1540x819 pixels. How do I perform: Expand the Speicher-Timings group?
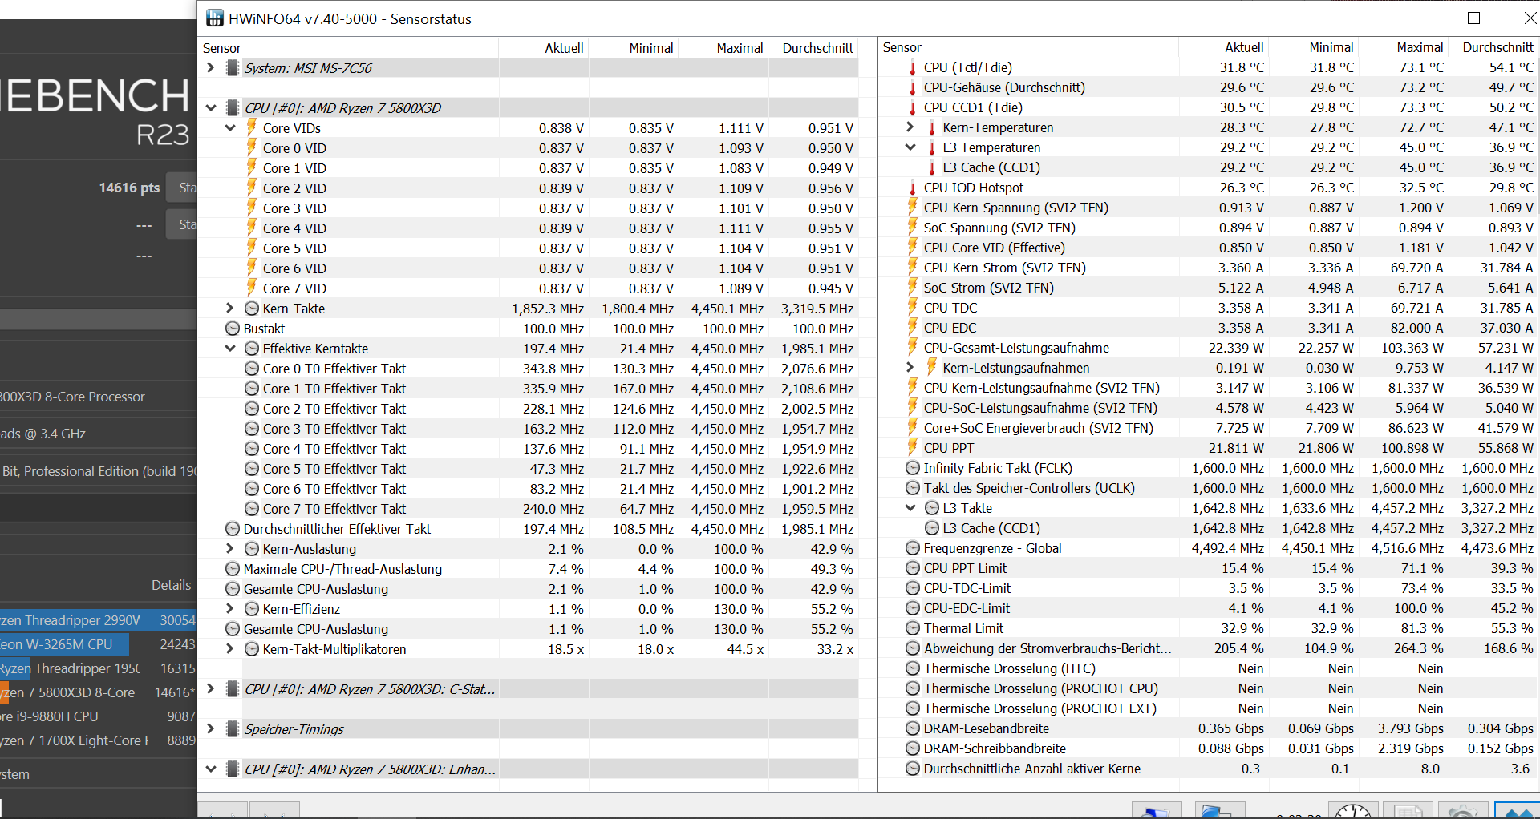210,728
